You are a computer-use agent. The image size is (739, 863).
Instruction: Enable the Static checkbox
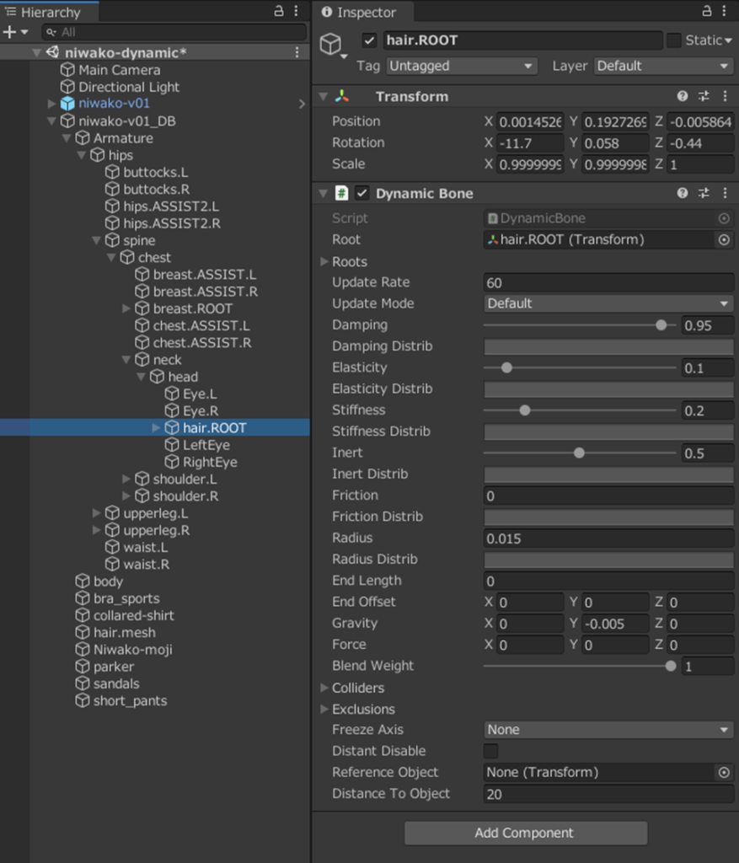tap(673, 40)
